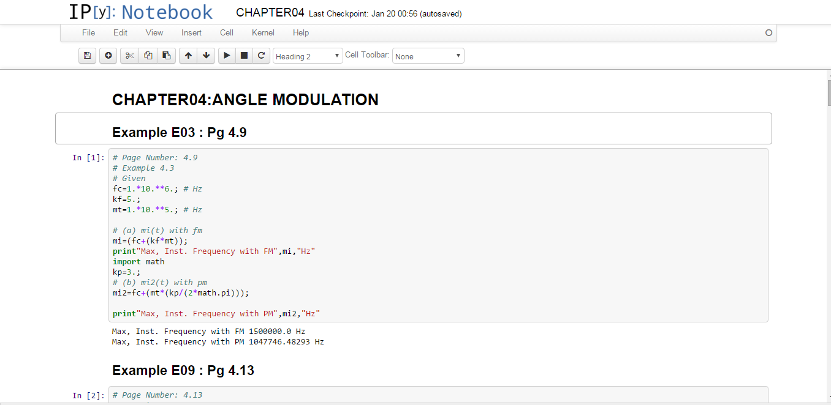Open the Insert menu
Viewport: 831px width, 405px height.
[x=191, y=32]
